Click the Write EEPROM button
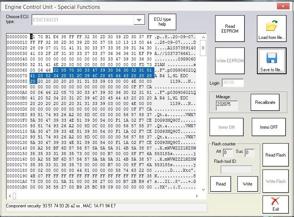The height and width of the screenshot is (217, 294). (230, 61)
